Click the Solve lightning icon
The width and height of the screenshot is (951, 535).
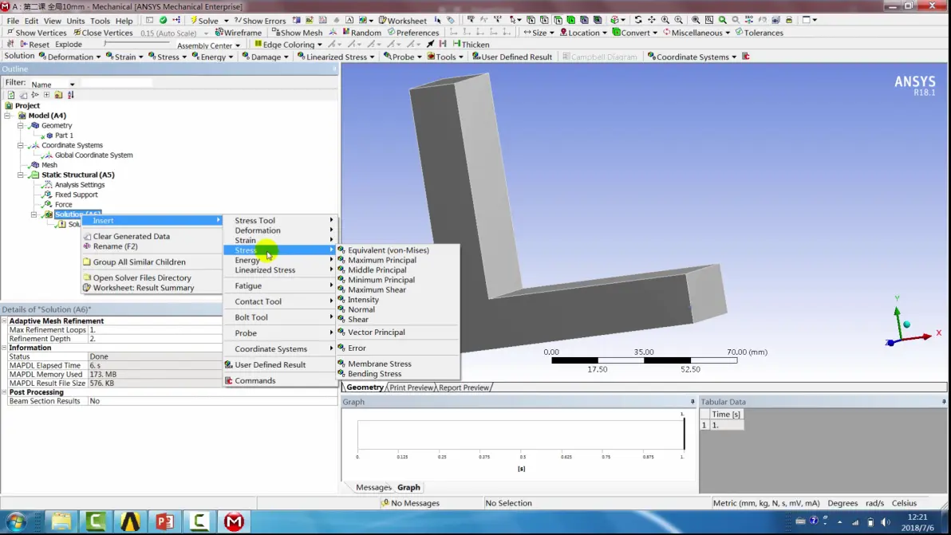(194, 21)
